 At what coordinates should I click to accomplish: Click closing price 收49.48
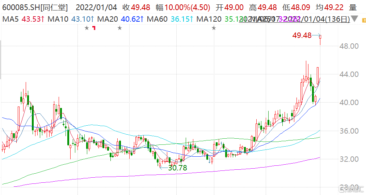point(136,8)
